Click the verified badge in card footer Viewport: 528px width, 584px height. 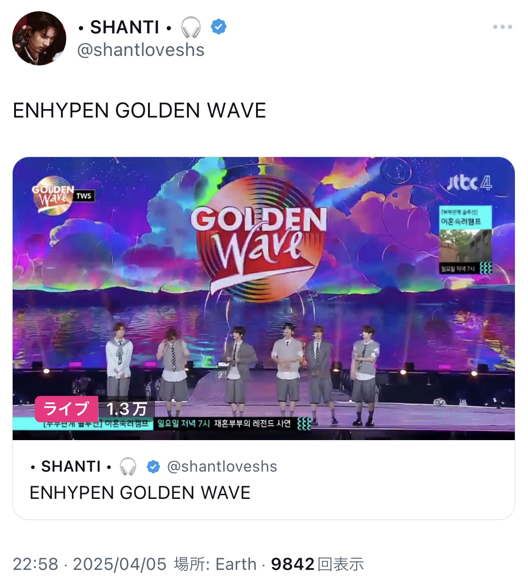153,466
